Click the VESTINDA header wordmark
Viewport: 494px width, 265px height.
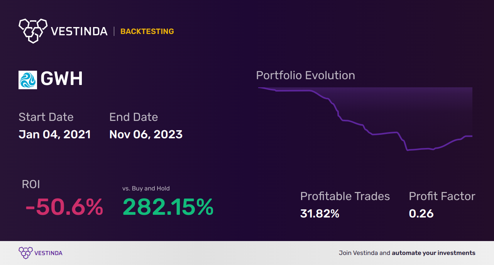79,31
